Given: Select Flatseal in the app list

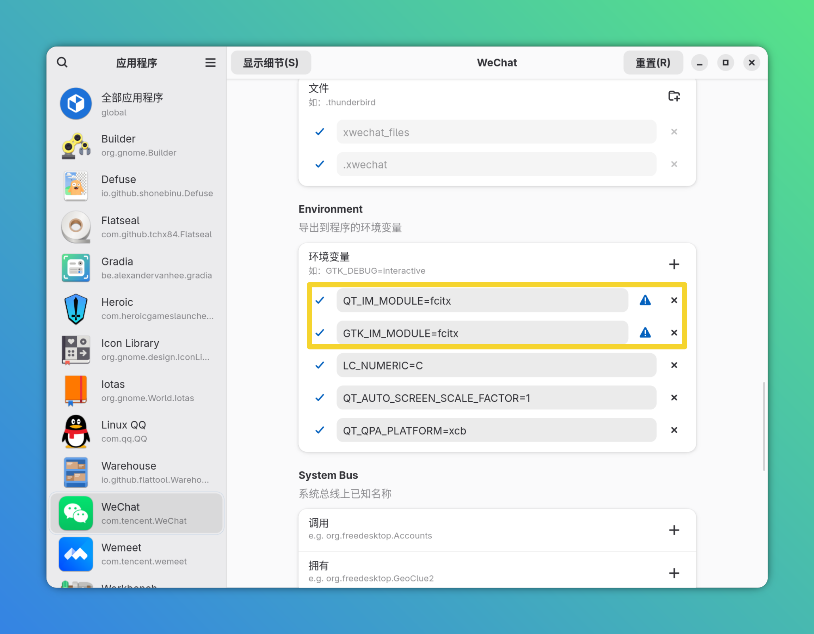Looking at the screenshot, I should tap(136, 227).
